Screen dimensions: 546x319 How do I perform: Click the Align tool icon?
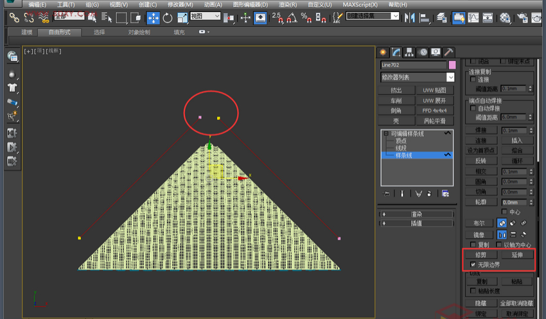(425, 17)
